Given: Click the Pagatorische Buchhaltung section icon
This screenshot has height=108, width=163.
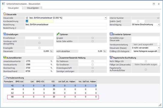Looking at the screenshot, I should pos(111,58).
